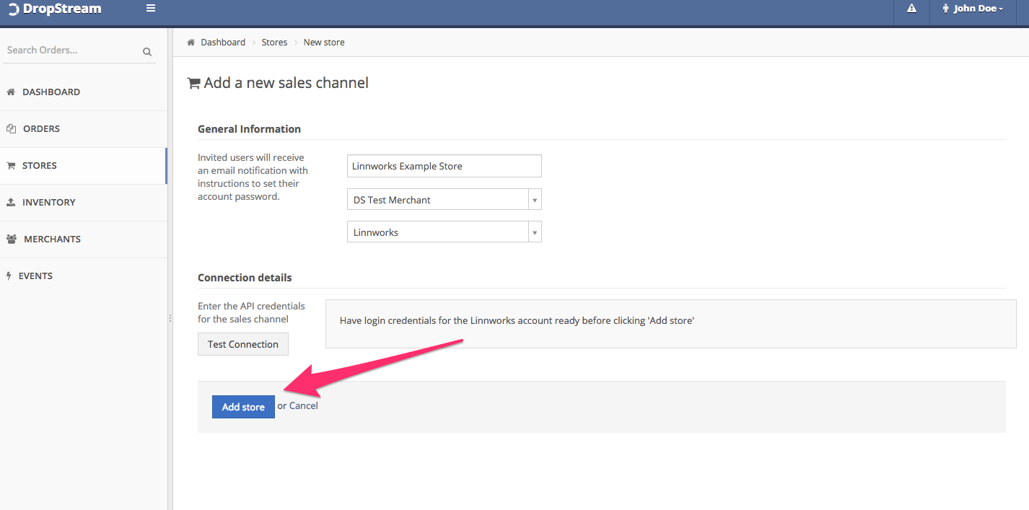Click the Cancel link

pos(304,405)
